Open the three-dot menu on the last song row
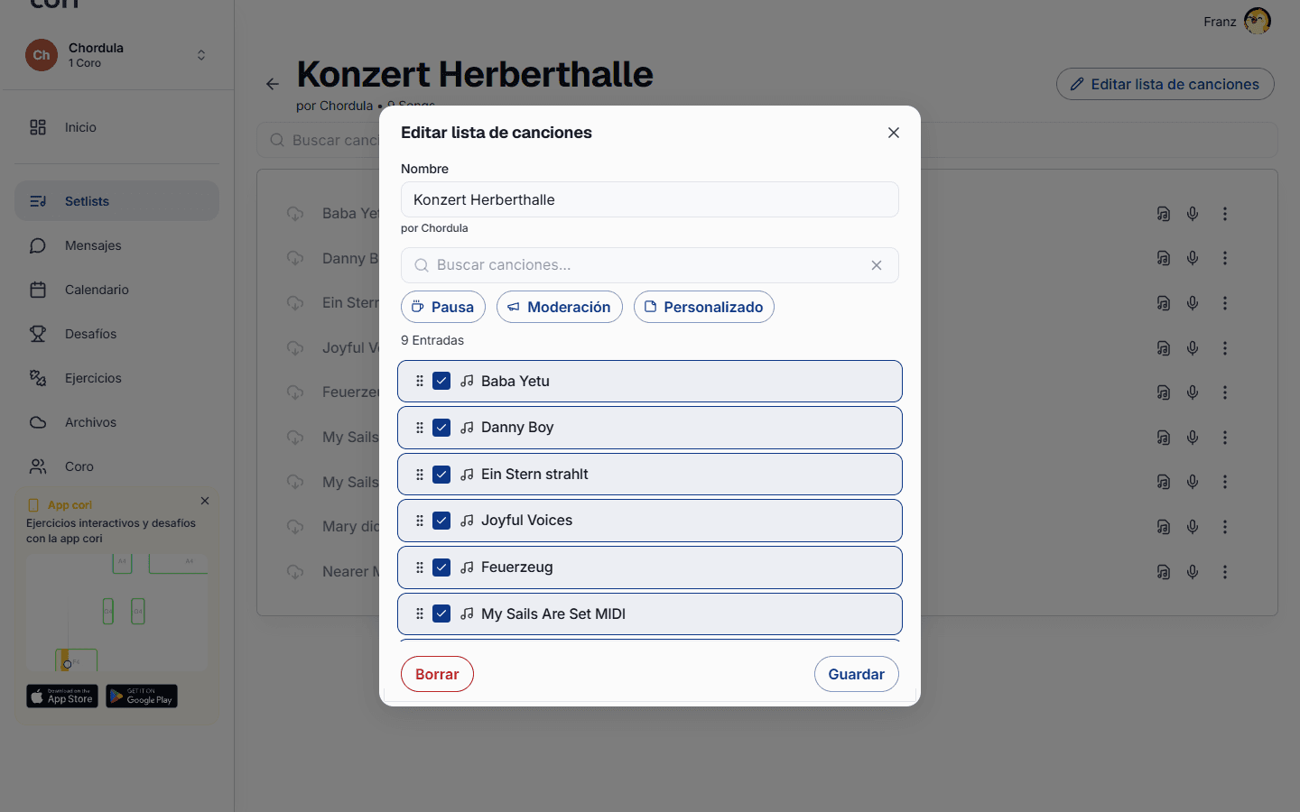The width and height of the screenshot is (1300, 812). click(1225, 572)
